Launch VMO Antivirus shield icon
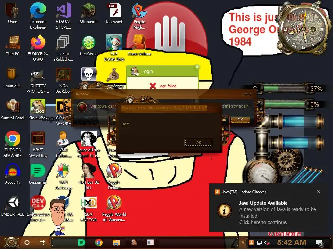Screen dimensions: 333x249 tap(63, 176)
